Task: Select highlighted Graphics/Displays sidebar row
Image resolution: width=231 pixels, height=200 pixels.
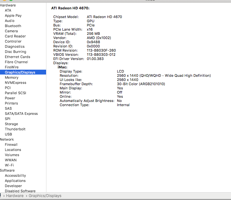Action: (x=23, y=72)
